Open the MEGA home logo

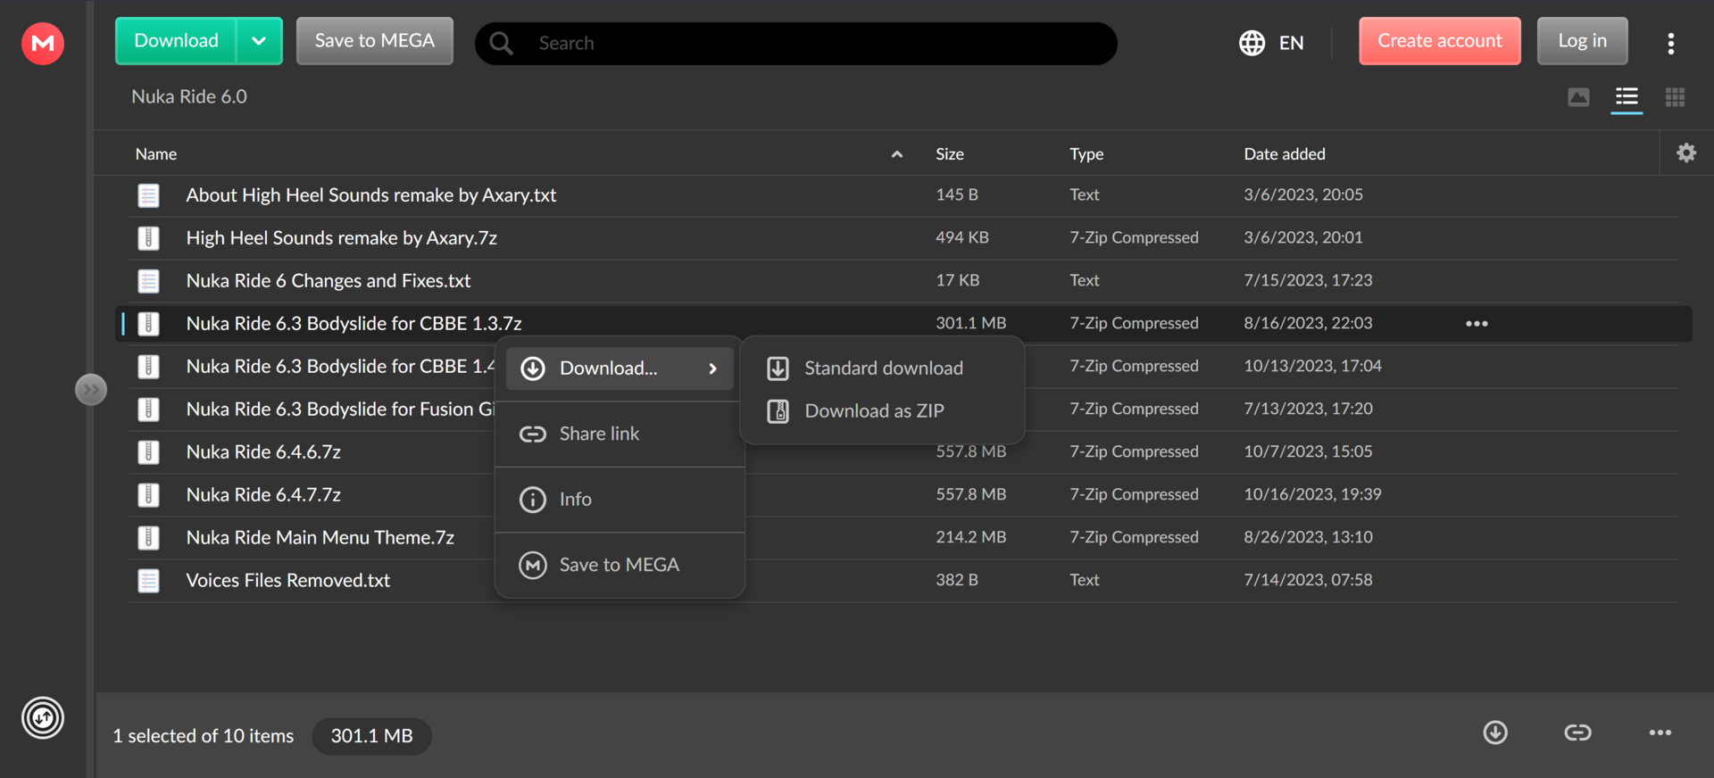pos(43,43)
